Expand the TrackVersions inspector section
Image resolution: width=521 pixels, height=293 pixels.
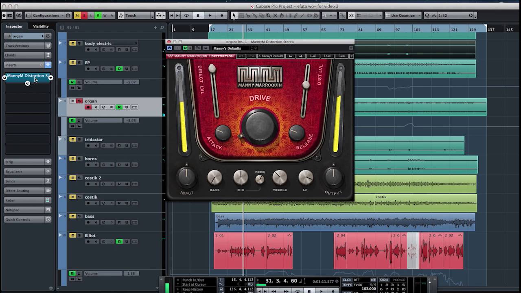(x=27, y=46)
